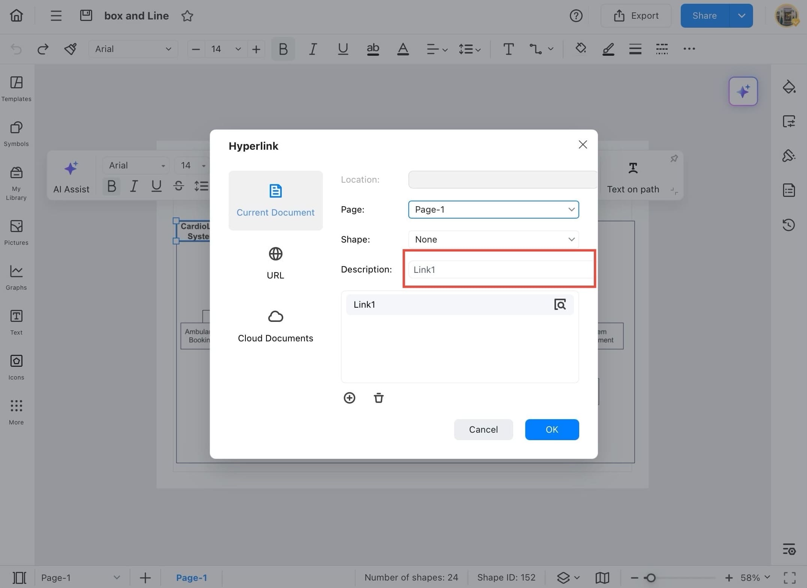Viewport: 807px width, 588px height.
Task: Click Cancel in the Hyperlink dialog
Action: pyautogui.click(x=483, y=429)
